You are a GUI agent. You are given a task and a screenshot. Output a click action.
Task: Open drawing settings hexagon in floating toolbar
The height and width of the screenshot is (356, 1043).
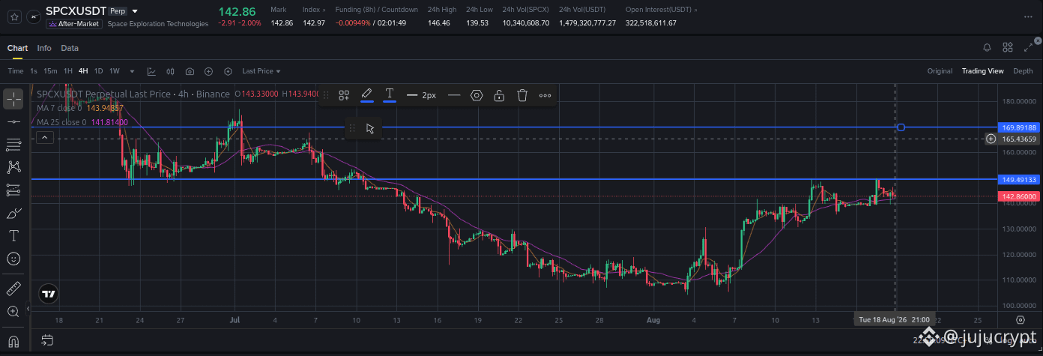point(477,95)
